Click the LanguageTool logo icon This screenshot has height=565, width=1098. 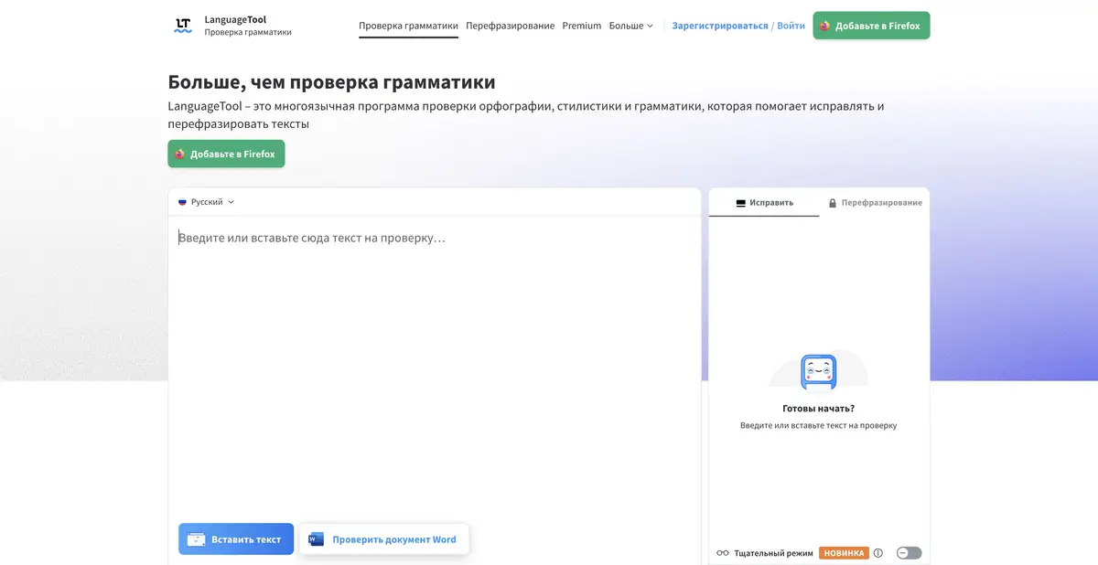[x=183, y=26]
